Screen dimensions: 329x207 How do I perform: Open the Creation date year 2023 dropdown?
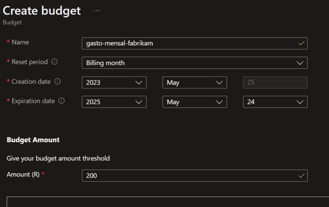(x=114, y=82)
